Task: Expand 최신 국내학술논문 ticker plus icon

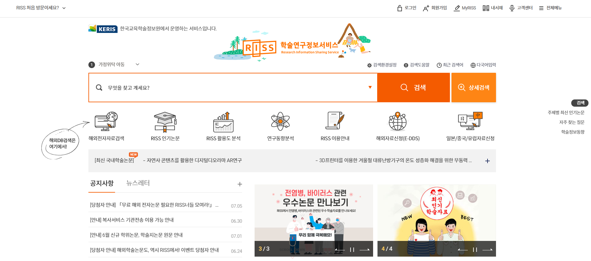Action: (x=488, y=161)
